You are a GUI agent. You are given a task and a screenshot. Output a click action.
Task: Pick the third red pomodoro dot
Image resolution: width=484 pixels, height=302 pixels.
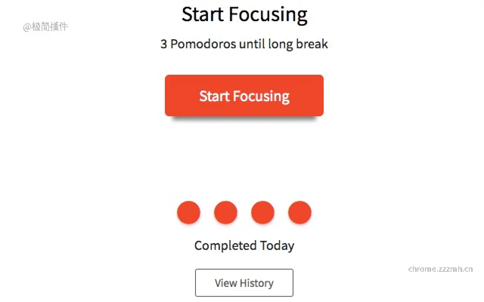263,213
